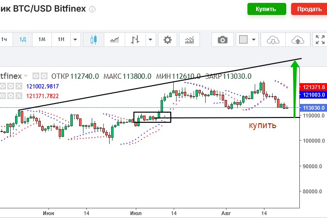327x218 pixels.
Task: Switch to line chart type
Action: coord(114,40)
